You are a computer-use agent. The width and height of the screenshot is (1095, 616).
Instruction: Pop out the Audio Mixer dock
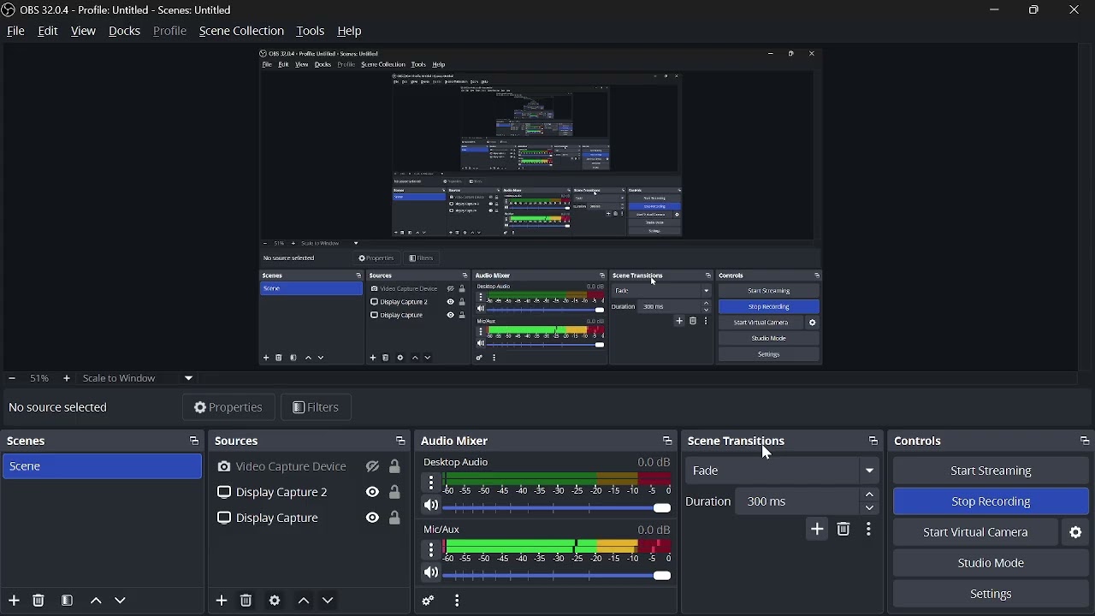click(x=667, y=441)
